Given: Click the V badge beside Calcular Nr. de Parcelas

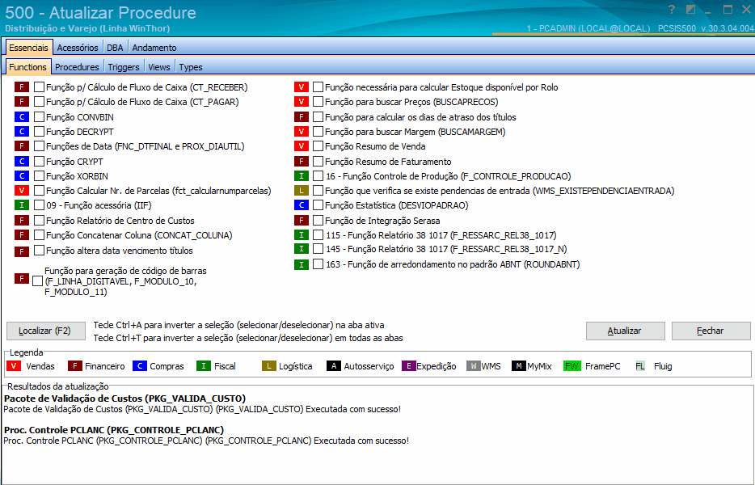Looking at the screenshot, I should pyautogui.click(x=22, y=191).
